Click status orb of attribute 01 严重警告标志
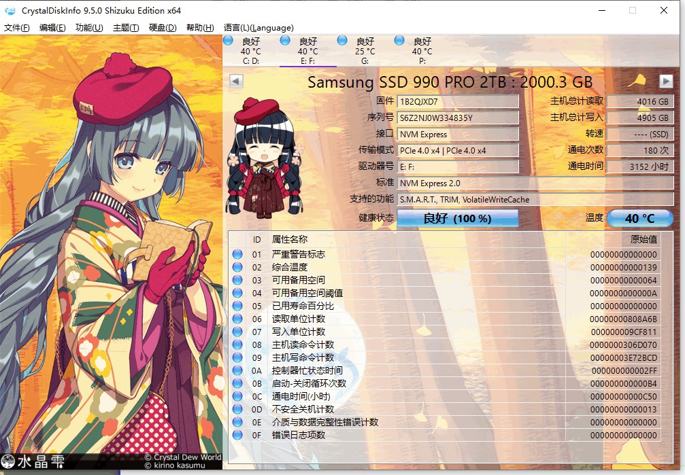Viewport: 685px width, 475px height. tap(237, 254)
